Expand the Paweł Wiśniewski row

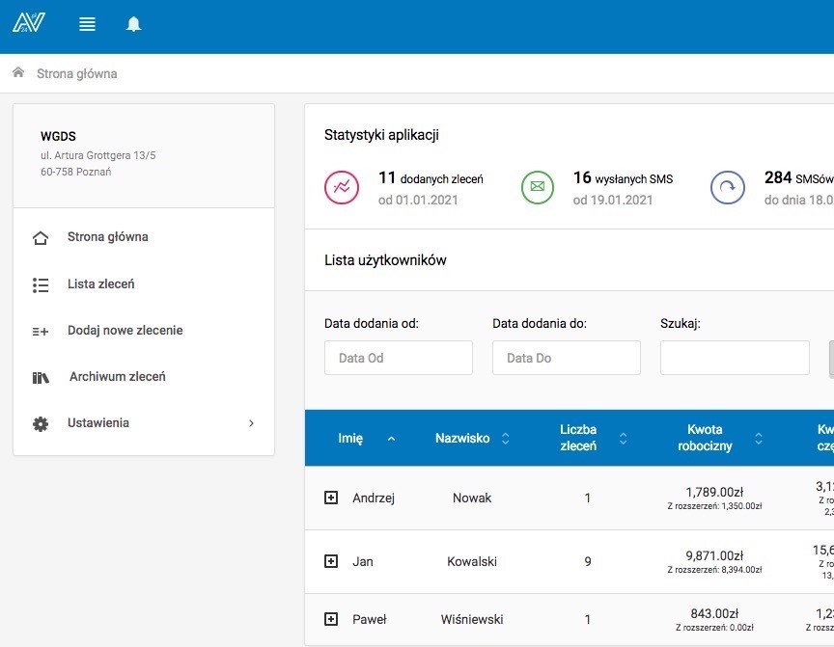331,619
